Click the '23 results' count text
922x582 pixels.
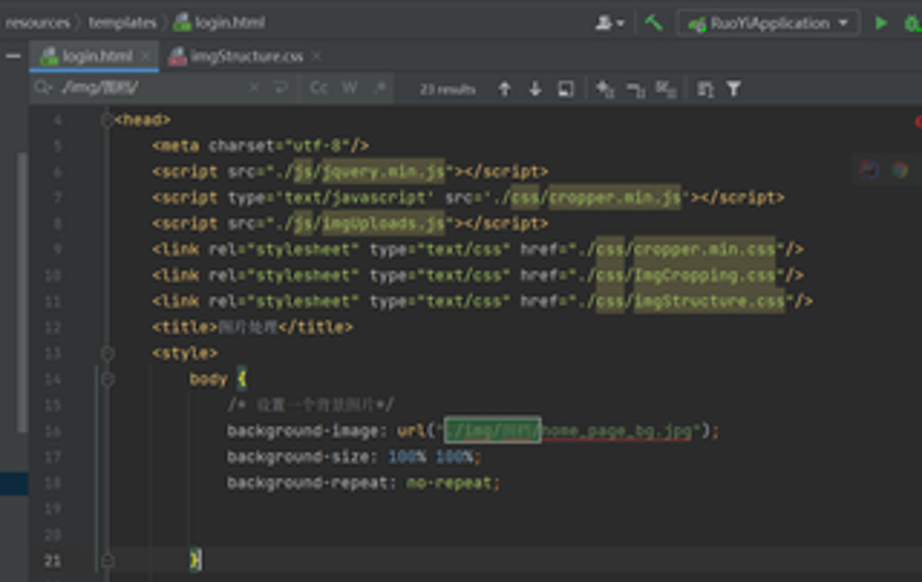tap(448, 89)
